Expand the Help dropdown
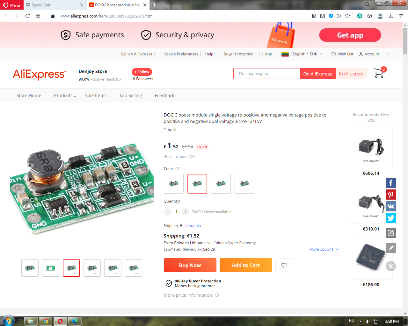Image resolution: width=408 pixels, height=326 pixels. click(x=211, y=54)
